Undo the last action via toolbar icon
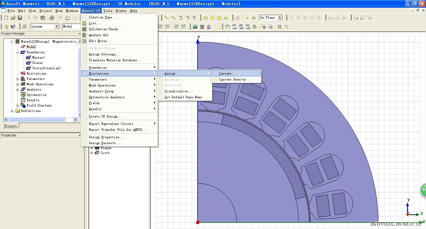 [x=68, y=18]
